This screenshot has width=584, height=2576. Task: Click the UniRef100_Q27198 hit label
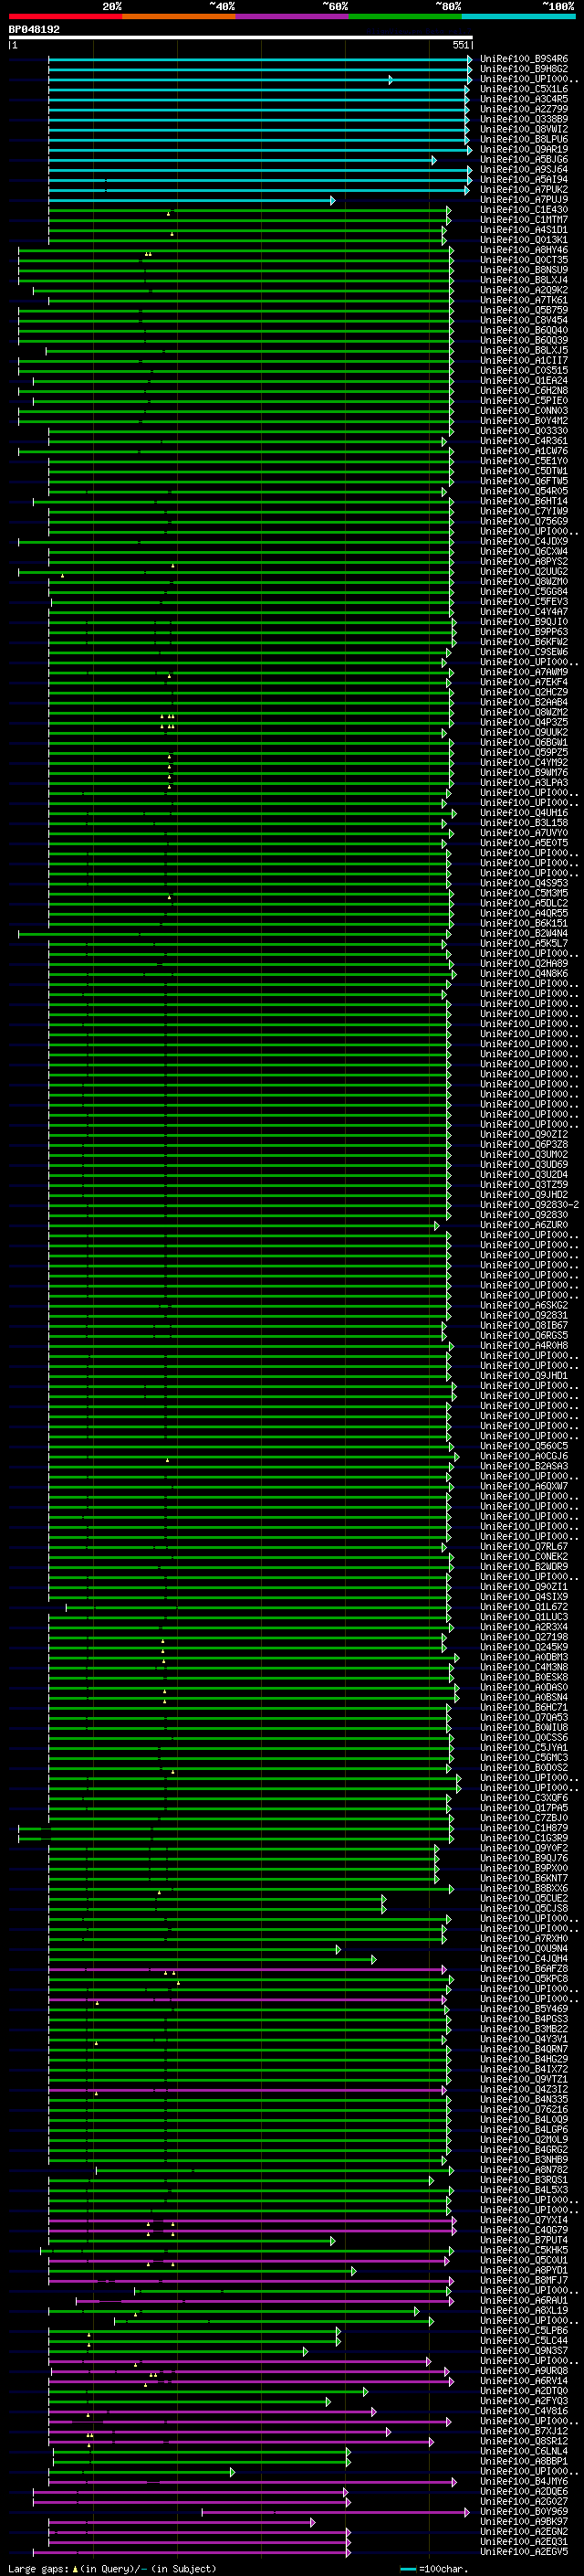(524, 1637)
